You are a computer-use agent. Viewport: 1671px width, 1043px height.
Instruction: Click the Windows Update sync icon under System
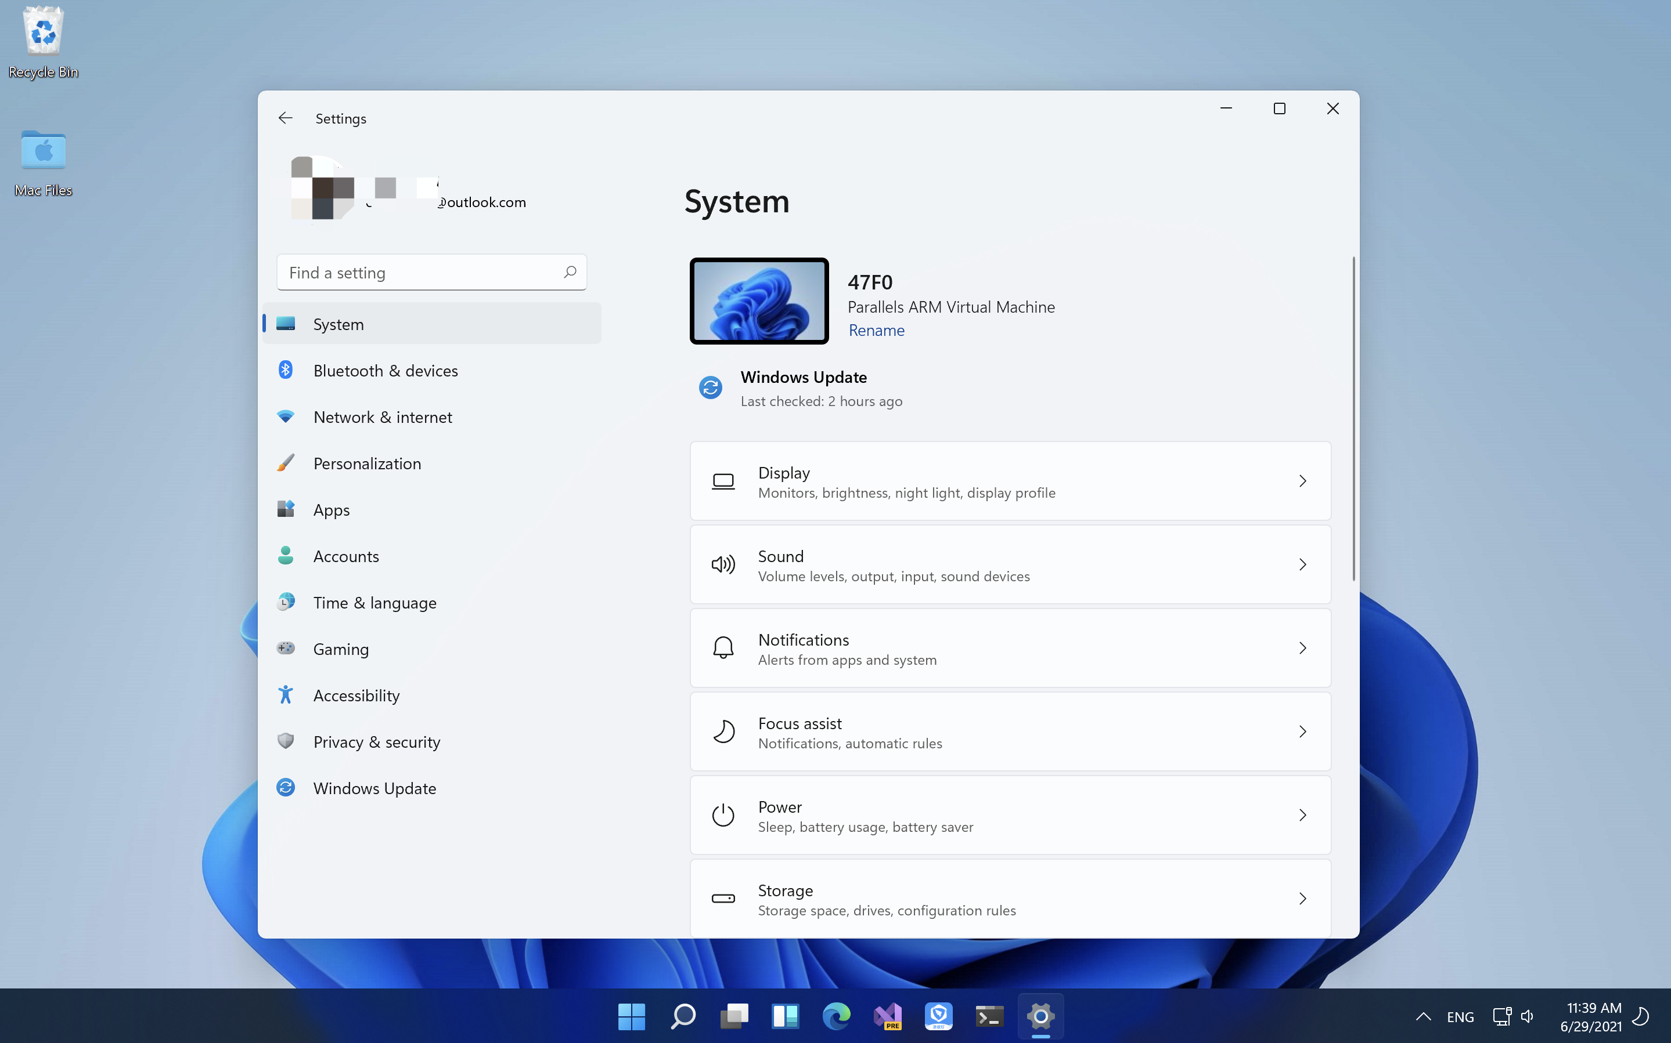710,387
